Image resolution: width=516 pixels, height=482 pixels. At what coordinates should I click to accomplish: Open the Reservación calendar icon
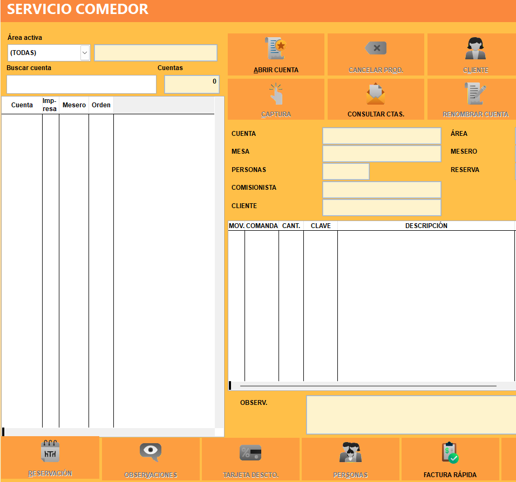(50, 452)
